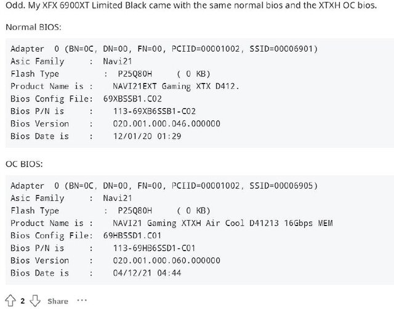Image resolution: width=394 pixels, height=309 pixels.
Task: Click the "OC BIOS:" heading text
Action: pos(24,165)
